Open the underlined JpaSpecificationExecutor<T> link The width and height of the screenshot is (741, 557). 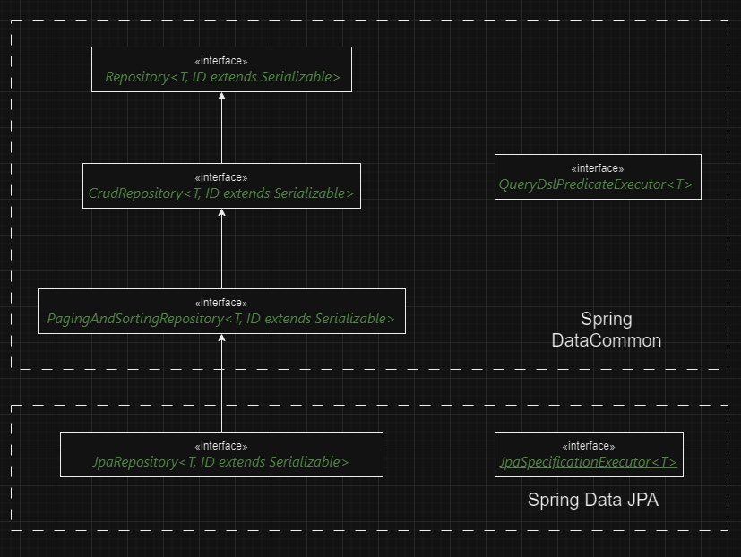point(588,463)
